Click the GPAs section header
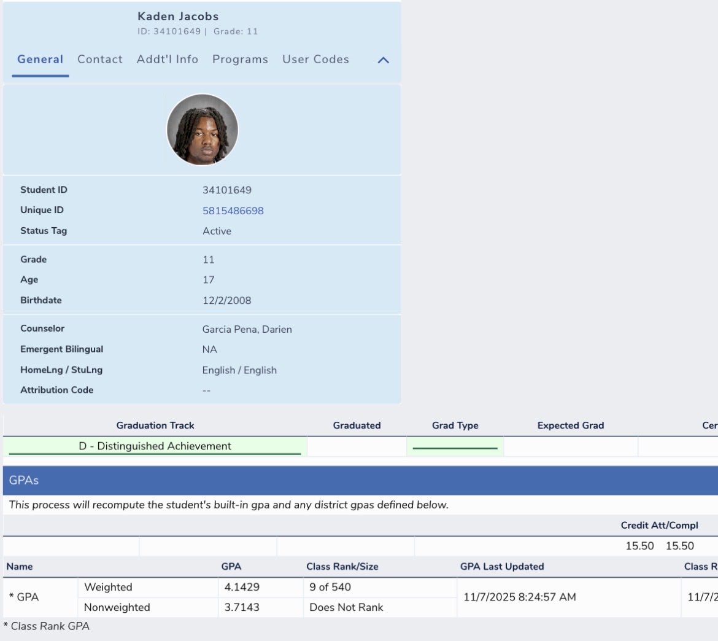Viewport: 718px width, 641px height. point(360,480)
